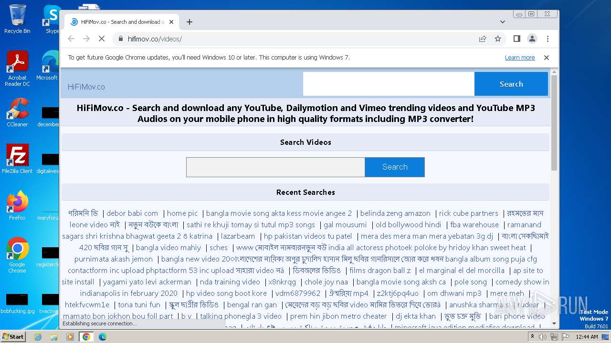Click the Chrome back arrow

(71, 39)
